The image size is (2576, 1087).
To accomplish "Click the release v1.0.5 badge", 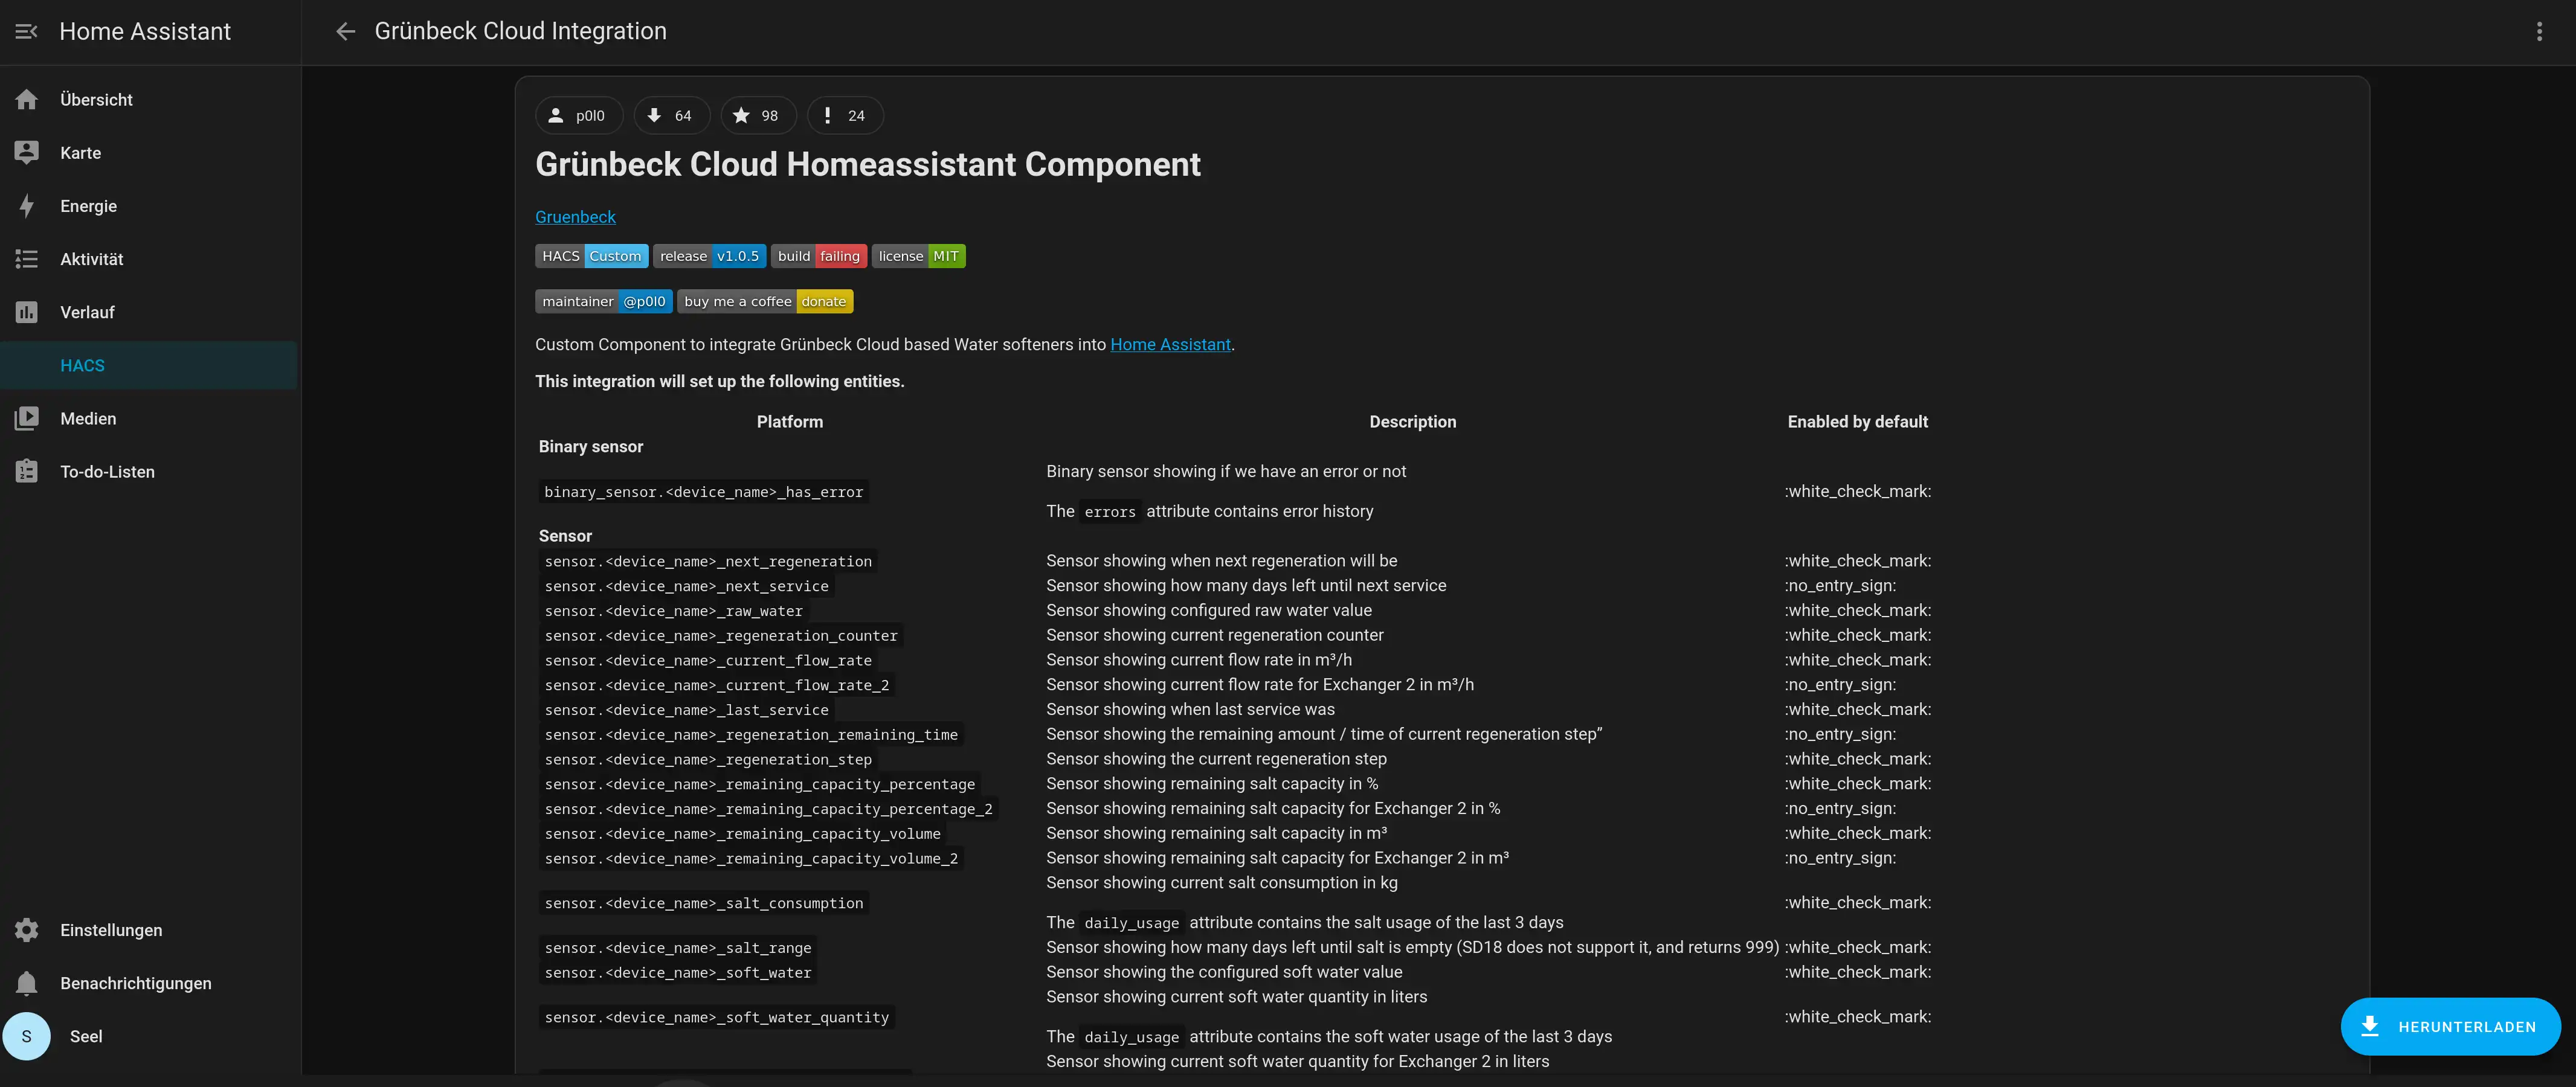I will 710,256.
